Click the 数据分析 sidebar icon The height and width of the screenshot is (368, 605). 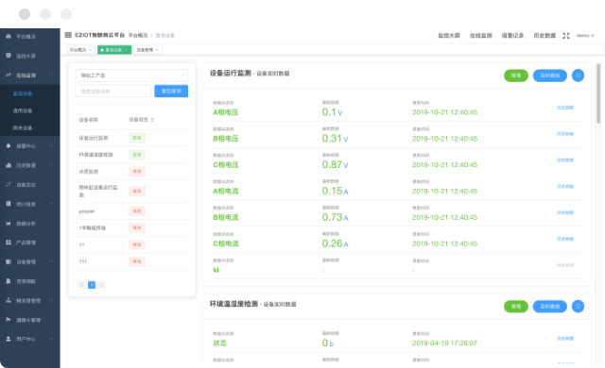click(9, 224)
